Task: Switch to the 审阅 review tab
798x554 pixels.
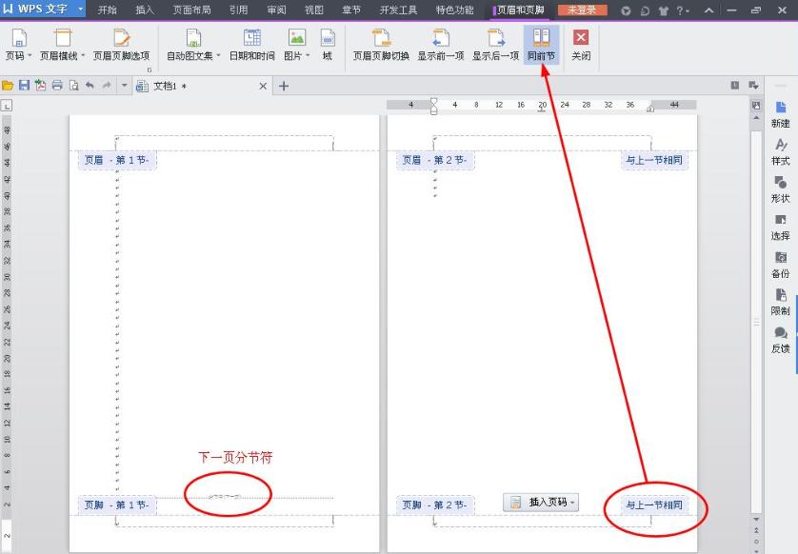Action: click(276, 10)
